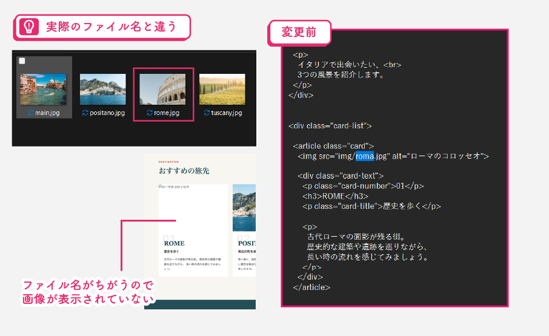Click the card-title 歴史を歩く code line
This screenshot has height=336, width=549.
tap(371, 206)
